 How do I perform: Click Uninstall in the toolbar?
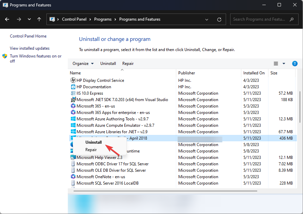tap(108, 64)
